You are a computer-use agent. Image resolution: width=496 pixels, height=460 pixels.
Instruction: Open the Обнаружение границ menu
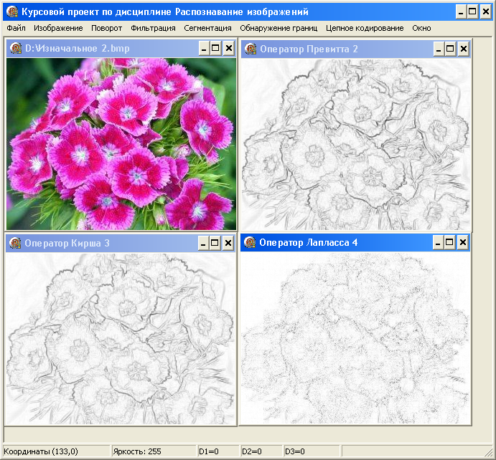click(x=279, y=28)
